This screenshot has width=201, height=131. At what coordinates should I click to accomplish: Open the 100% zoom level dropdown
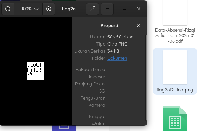28,9
